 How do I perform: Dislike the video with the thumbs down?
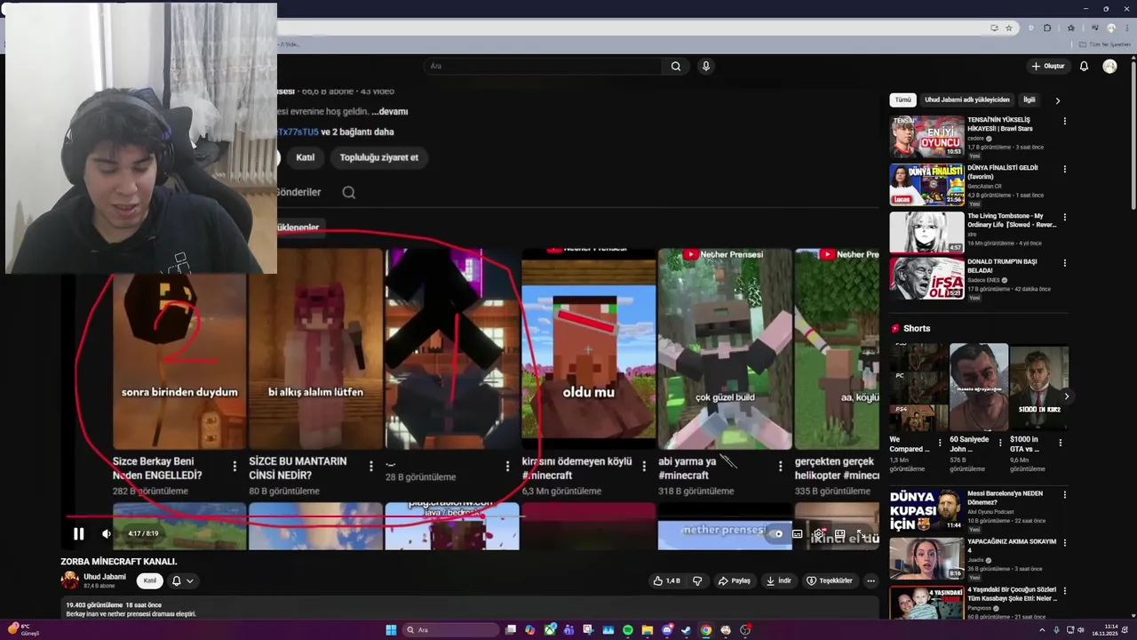tap(697, 580)
